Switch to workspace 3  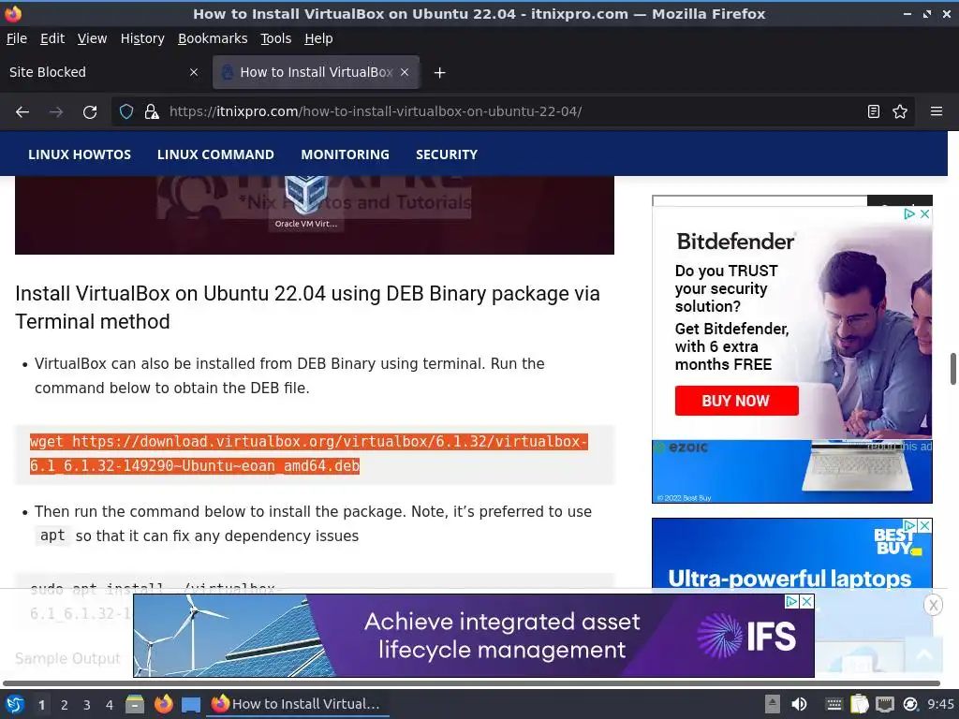[87, 705]
